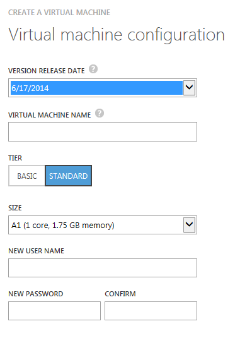The height and width of the screenshot is (338, 240).
Task: Click the TIER label text
Action: [x=15, y=158]
